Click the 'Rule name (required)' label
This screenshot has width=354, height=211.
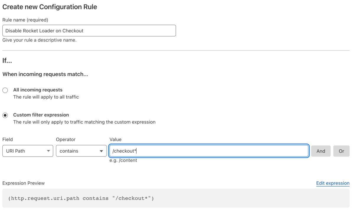[25, 20]
